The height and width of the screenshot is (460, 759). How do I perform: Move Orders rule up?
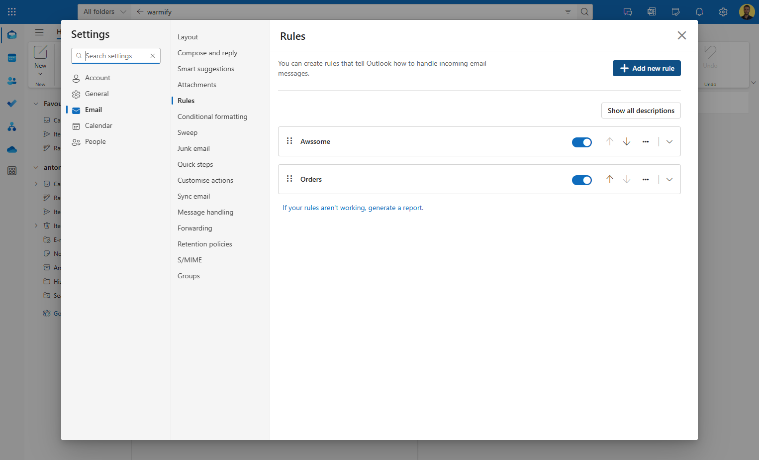tap(610, 179)
